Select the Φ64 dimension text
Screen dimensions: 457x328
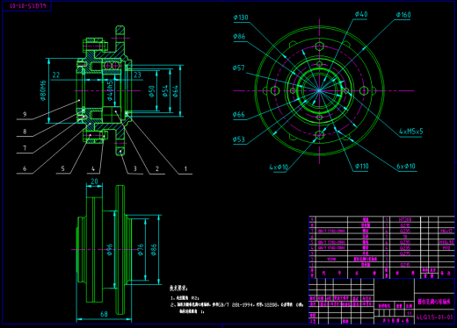coord(175,91)
